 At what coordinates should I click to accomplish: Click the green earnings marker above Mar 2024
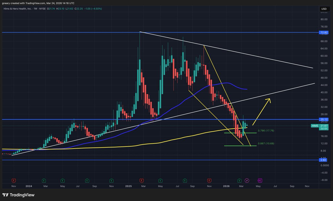coord(44,180)
